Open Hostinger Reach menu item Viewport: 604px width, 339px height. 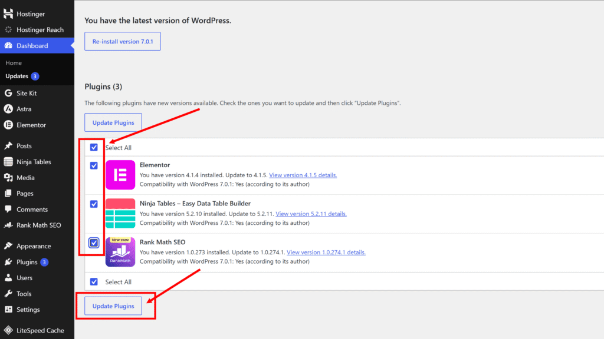(x=37, y=29)
